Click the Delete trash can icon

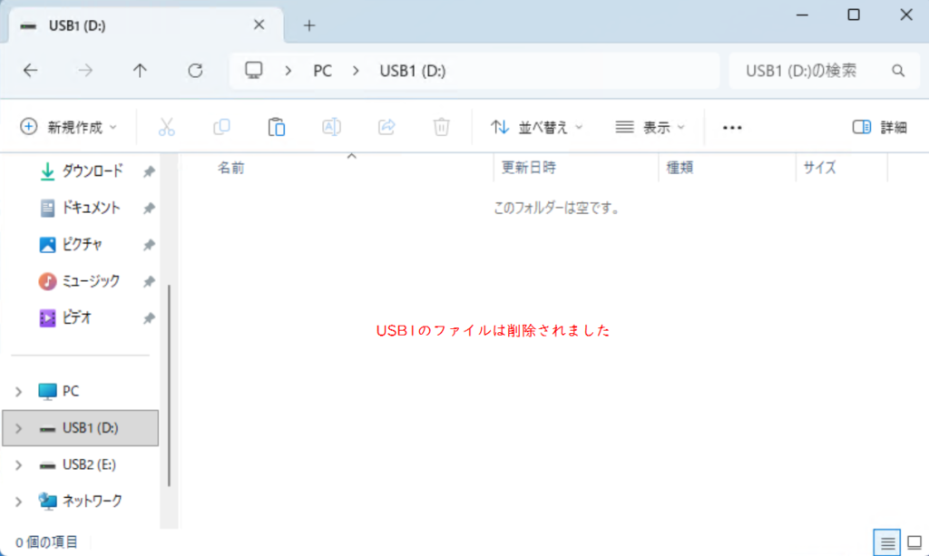point(441,127)
